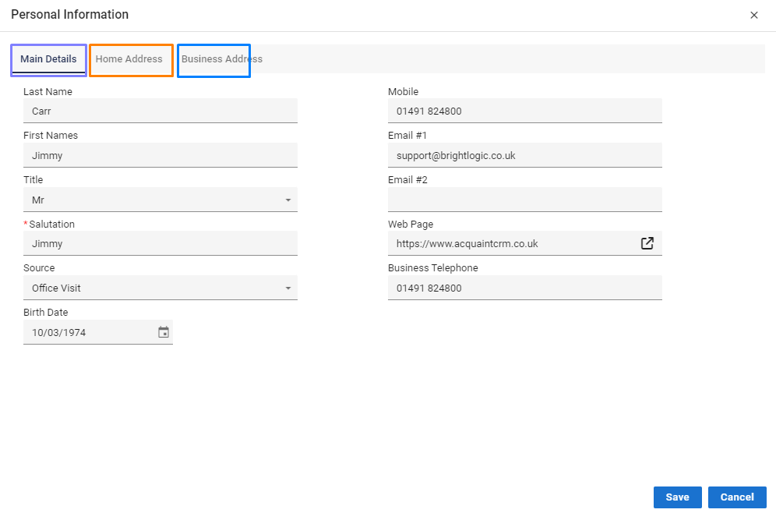This screenshot has width=776, height=513.
Task: Click the 'Birth Date' label
Action: (x=45, y=313)
